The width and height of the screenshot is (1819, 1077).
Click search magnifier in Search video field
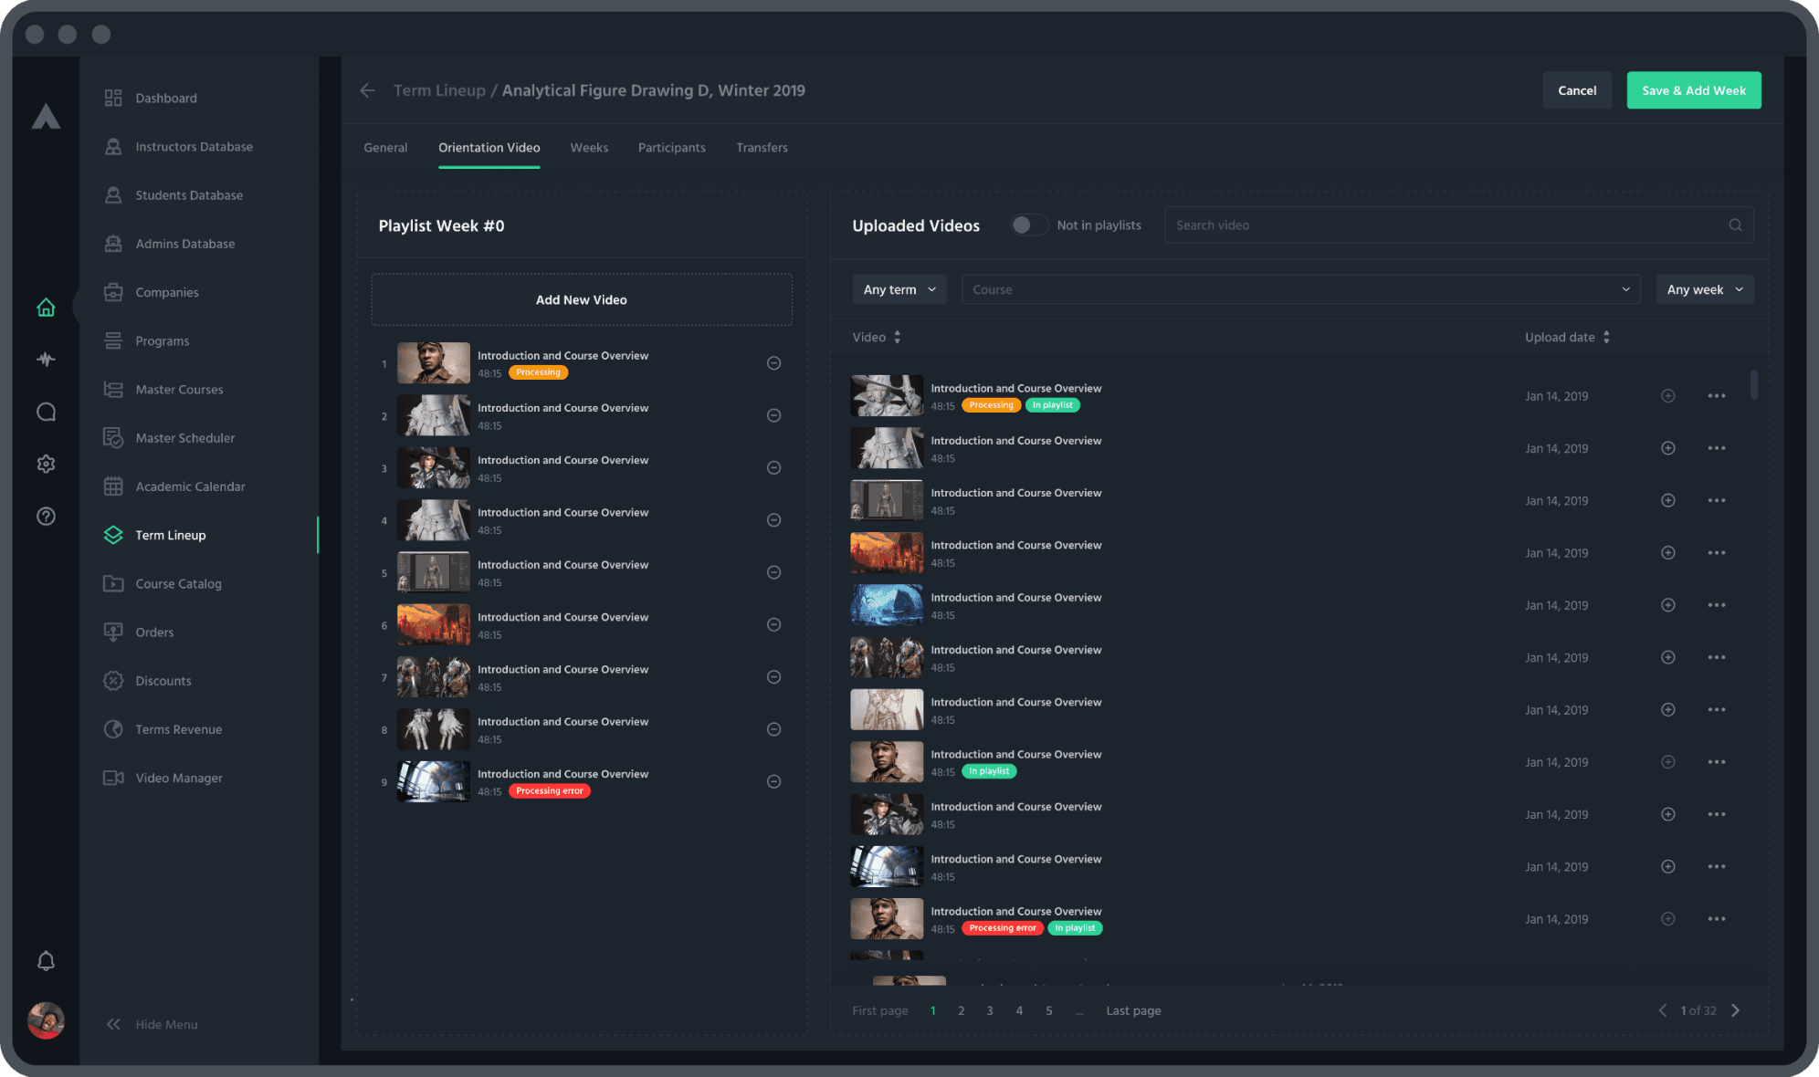coord(1735,225)
